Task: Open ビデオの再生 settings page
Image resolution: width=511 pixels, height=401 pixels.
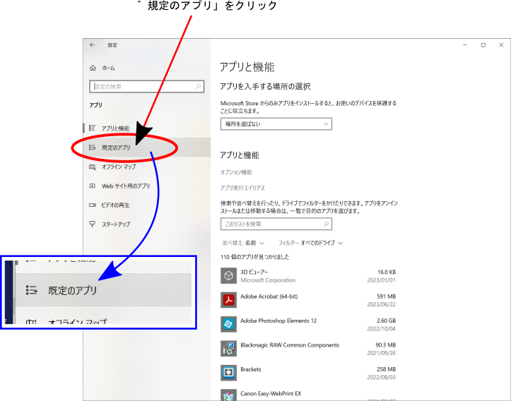Action: 115,205
